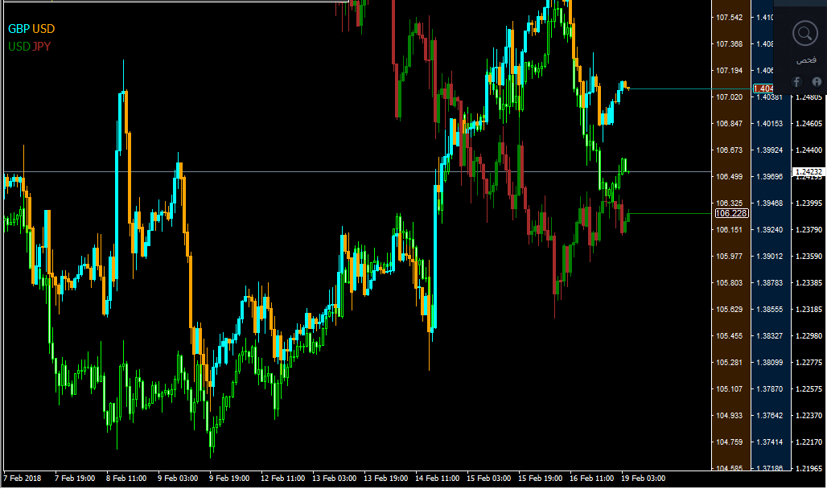Click the 14 Feb 11:00 time label
Viewport: 827px width, 489px height.
[x=438, y=479]
